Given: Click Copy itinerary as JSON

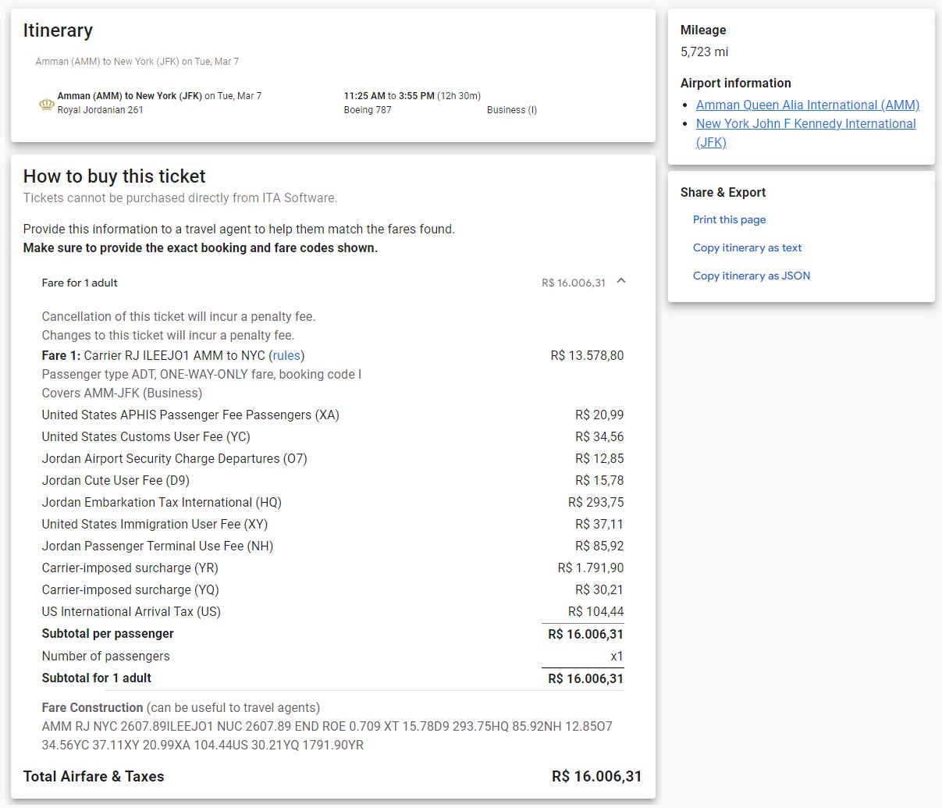Looking at the screenshot, I should (x=752, y=276).
